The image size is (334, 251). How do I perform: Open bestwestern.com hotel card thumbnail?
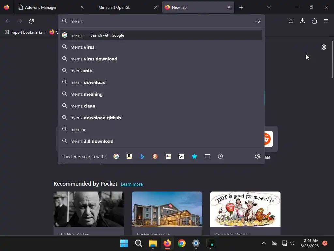[x=167, y=209]
